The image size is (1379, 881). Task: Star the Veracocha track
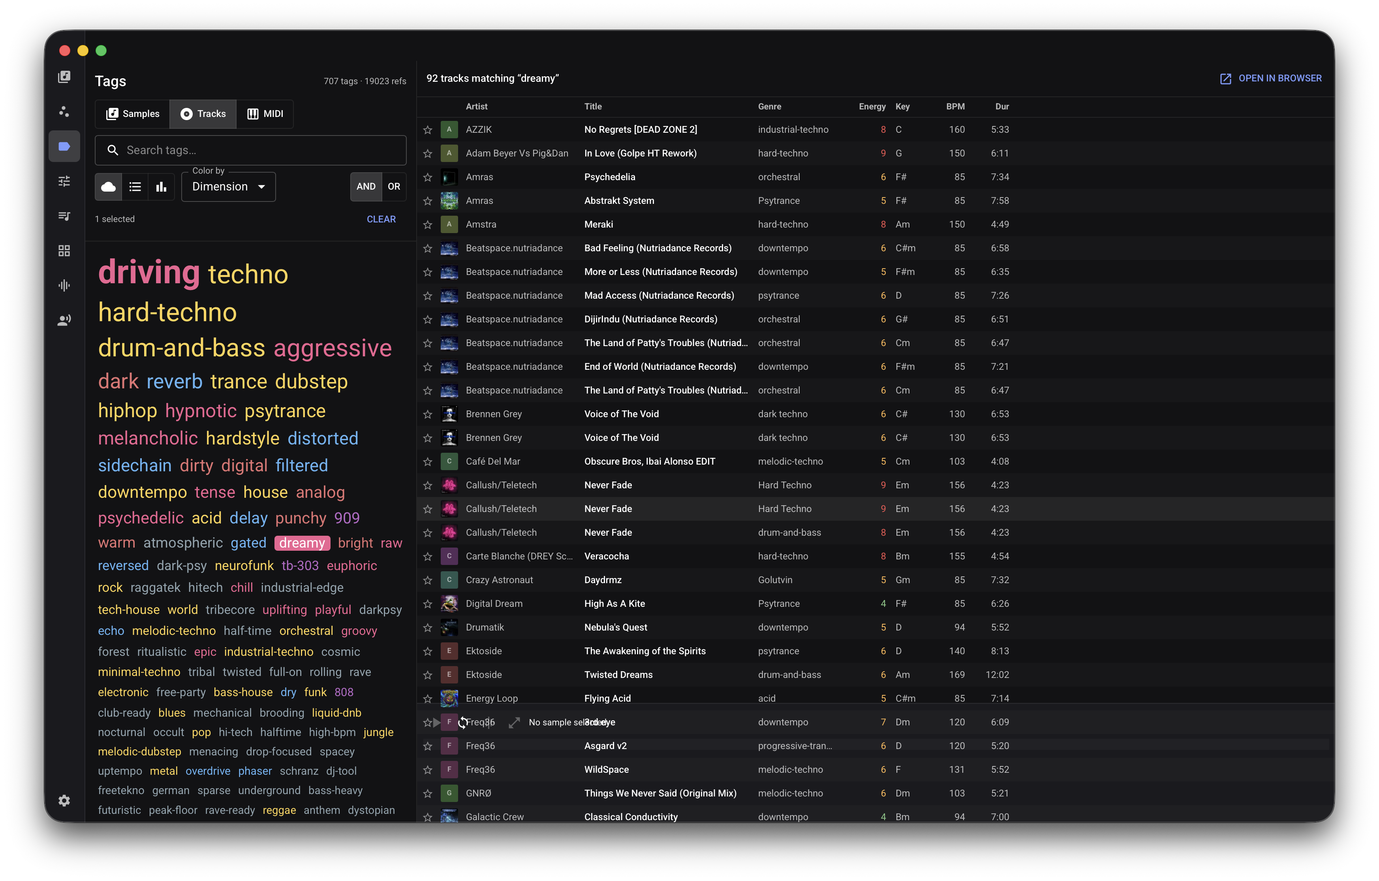(427, 556)
